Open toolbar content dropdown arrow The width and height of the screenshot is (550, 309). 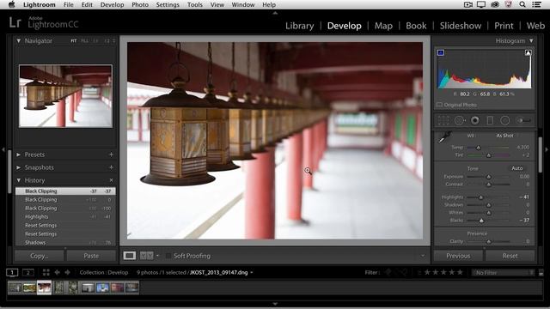tap(423, 256)
